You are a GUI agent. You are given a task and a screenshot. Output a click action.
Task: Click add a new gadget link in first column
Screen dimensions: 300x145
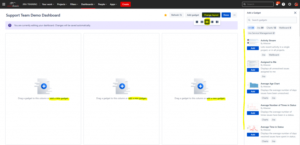[x=59, y=99]
